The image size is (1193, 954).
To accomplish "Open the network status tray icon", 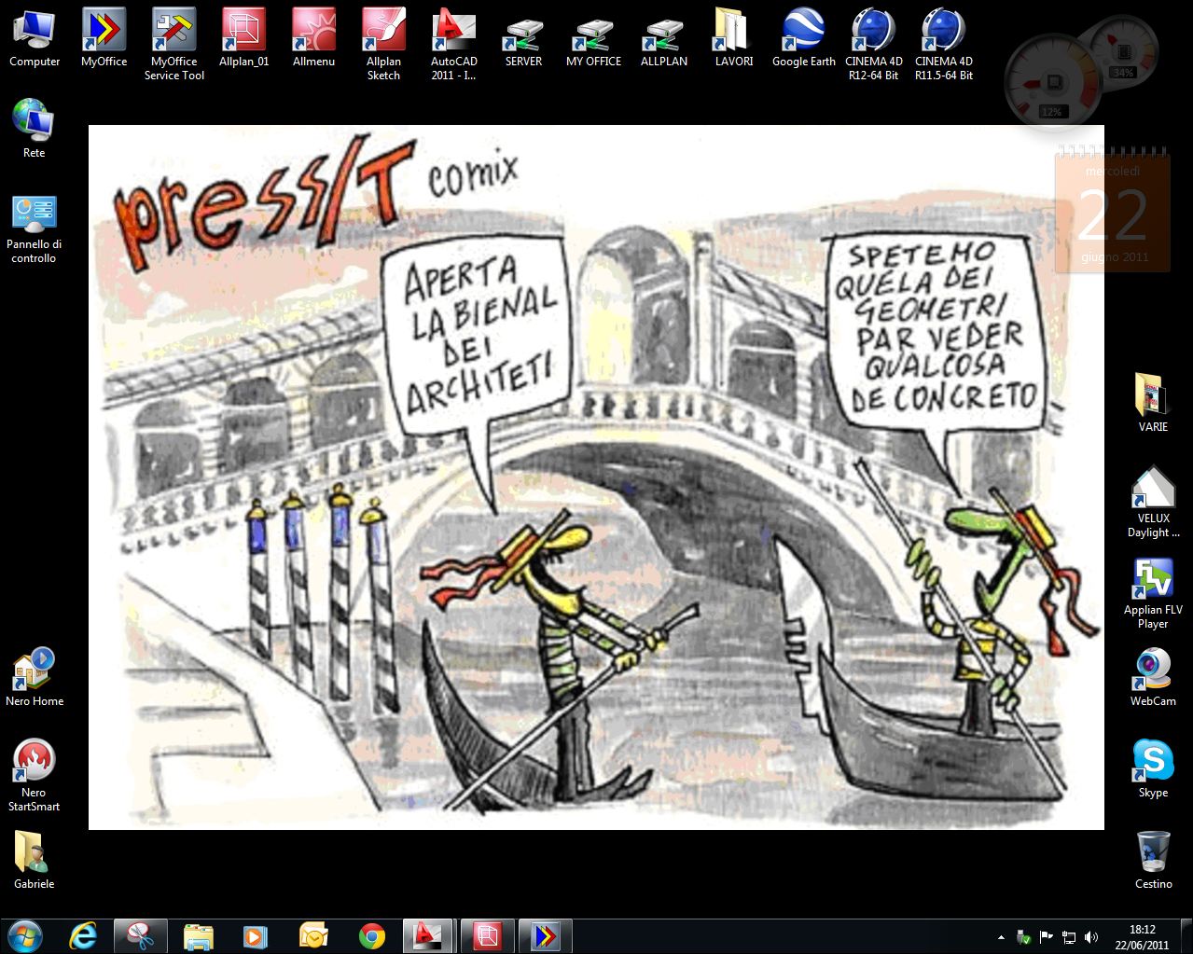I will (x=1069, y=936).
